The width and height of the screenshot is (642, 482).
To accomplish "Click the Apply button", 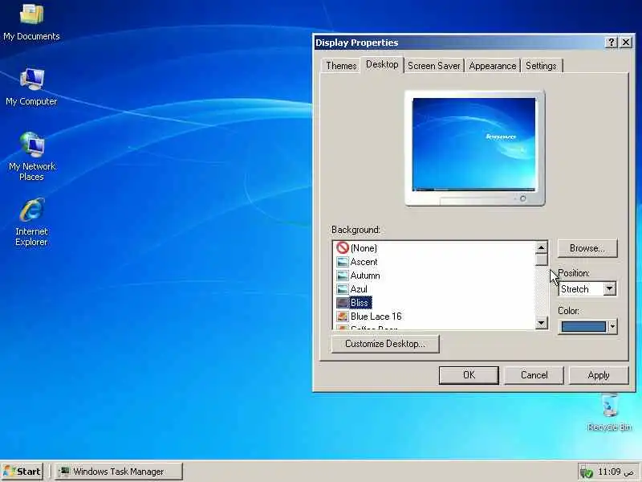I will 599,375.
